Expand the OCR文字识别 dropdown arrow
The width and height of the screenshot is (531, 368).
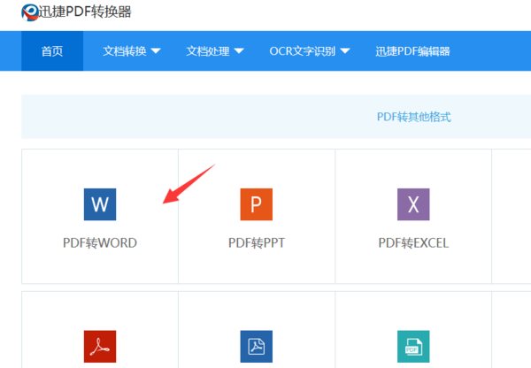(x=345, y=51)
